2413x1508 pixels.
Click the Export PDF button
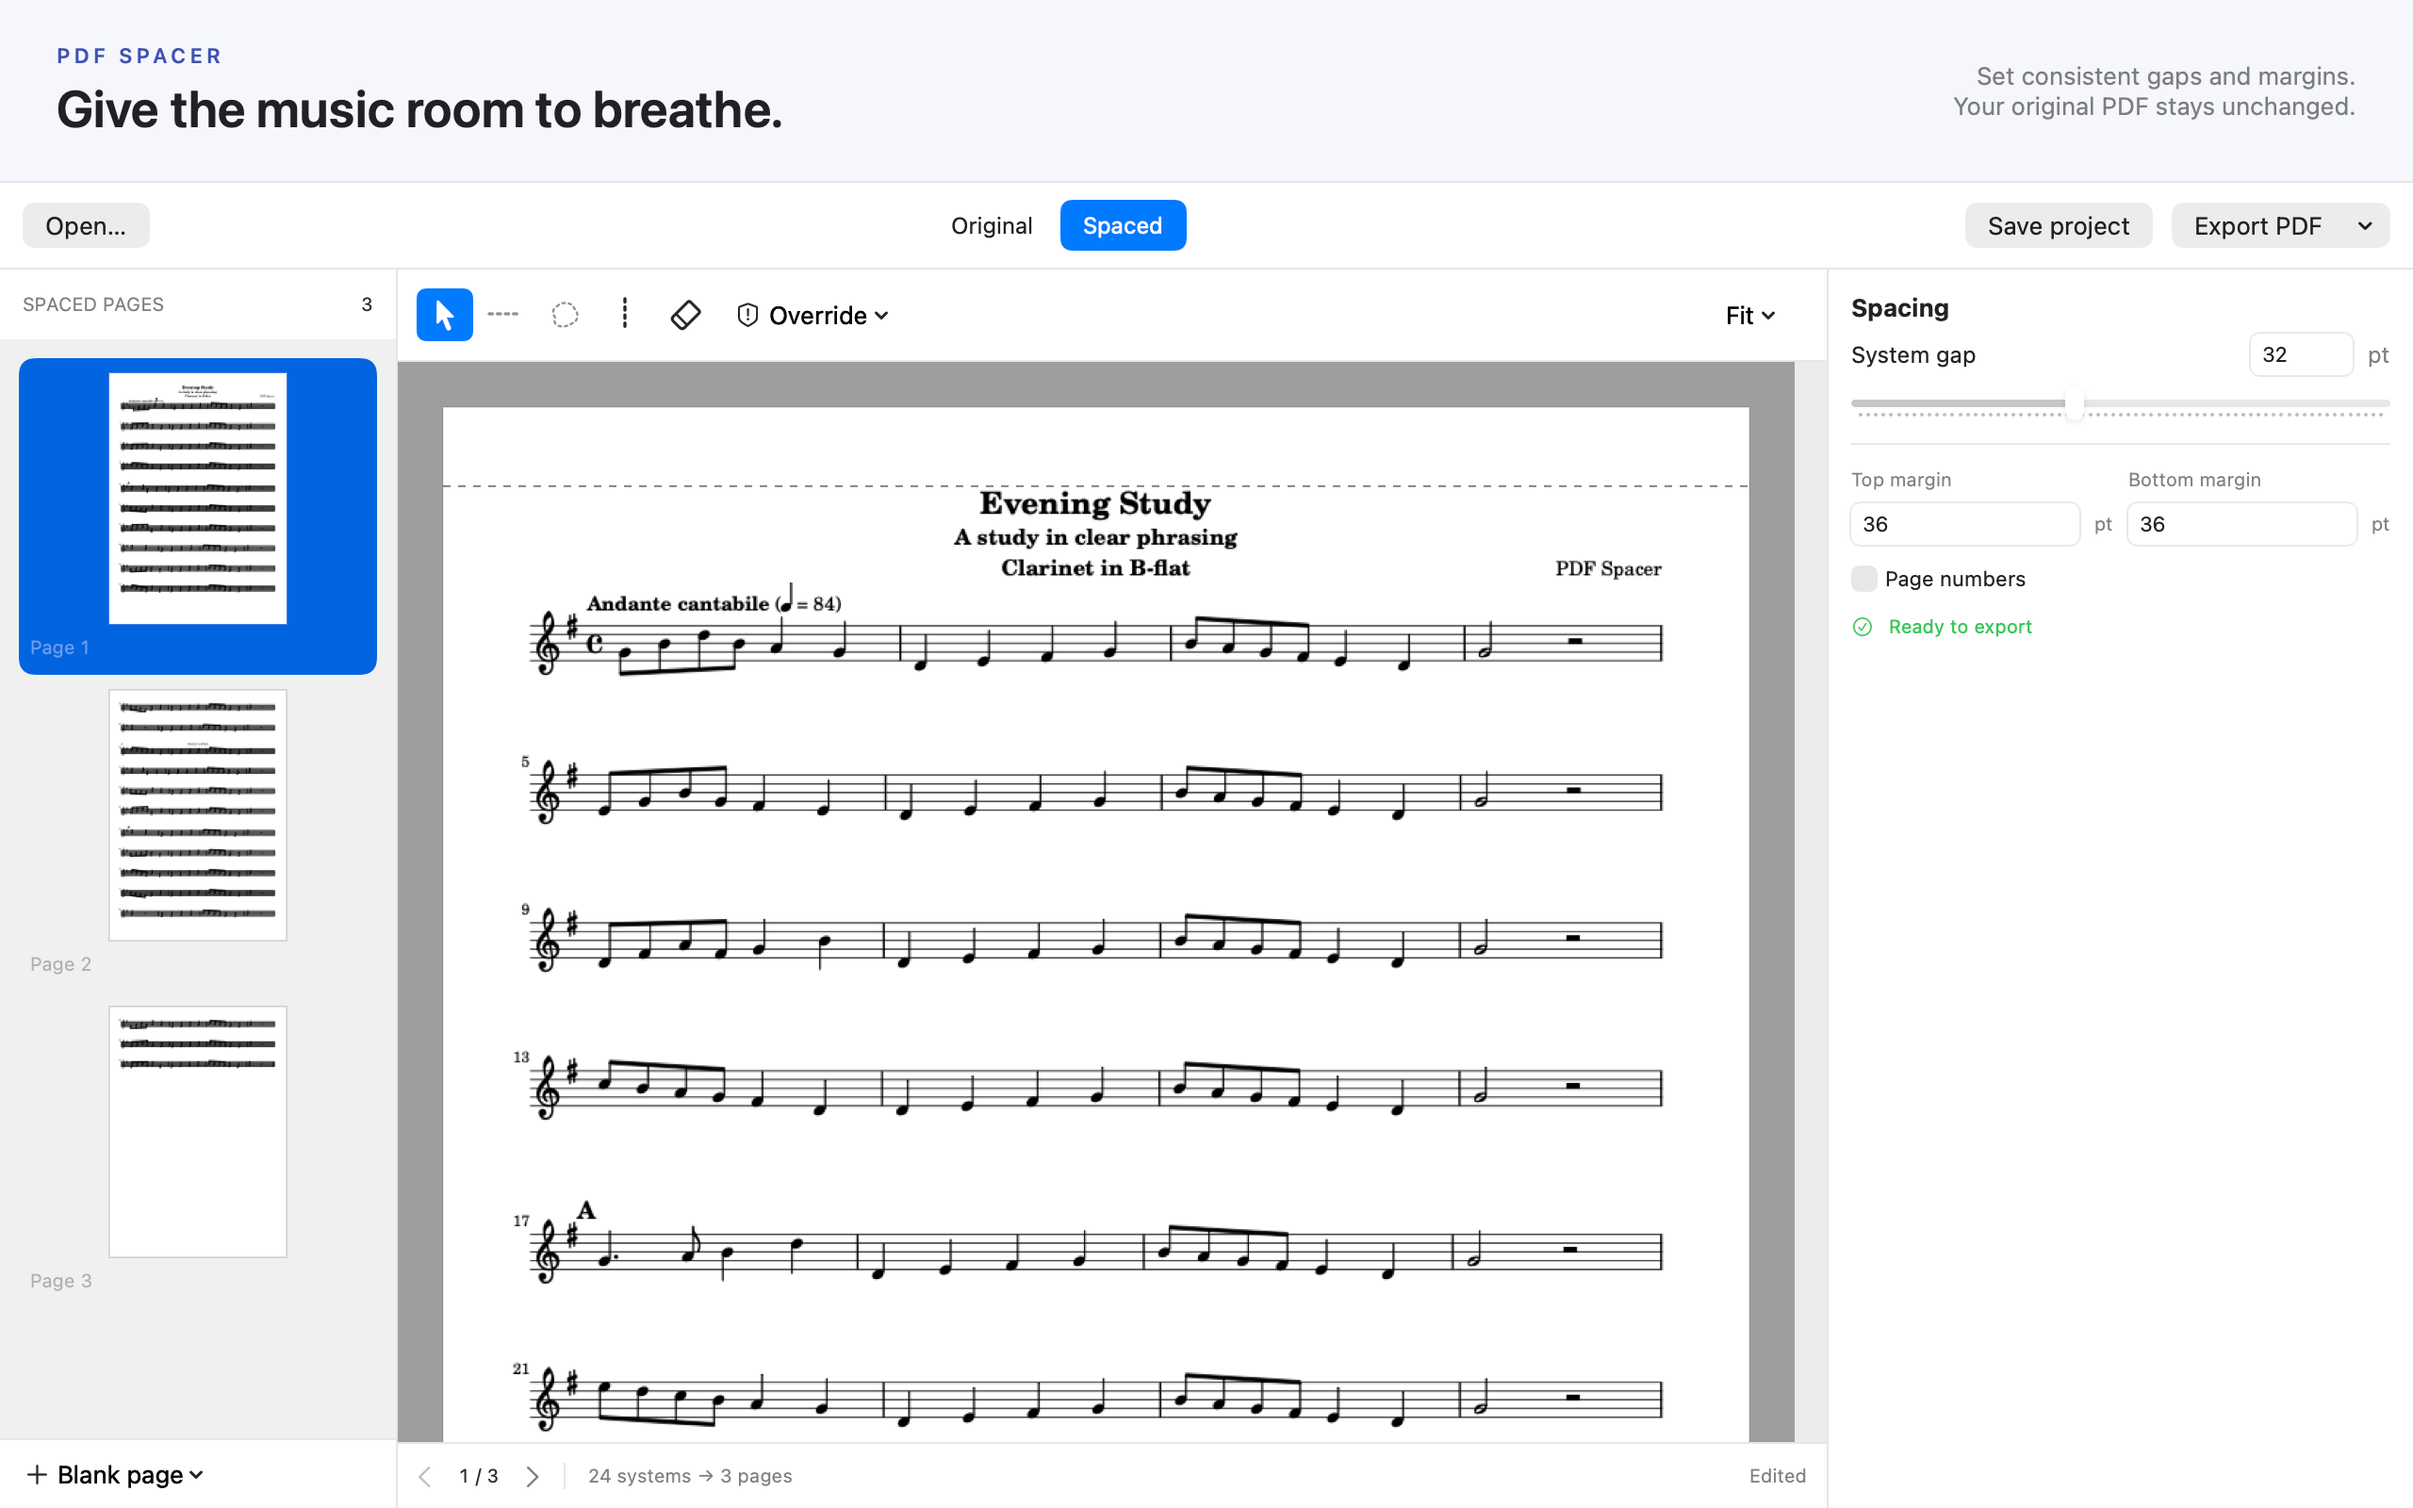coord(2257,225)
